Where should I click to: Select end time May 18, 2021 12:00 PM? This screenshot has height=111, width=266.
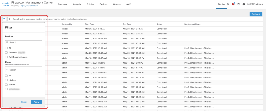134,58
